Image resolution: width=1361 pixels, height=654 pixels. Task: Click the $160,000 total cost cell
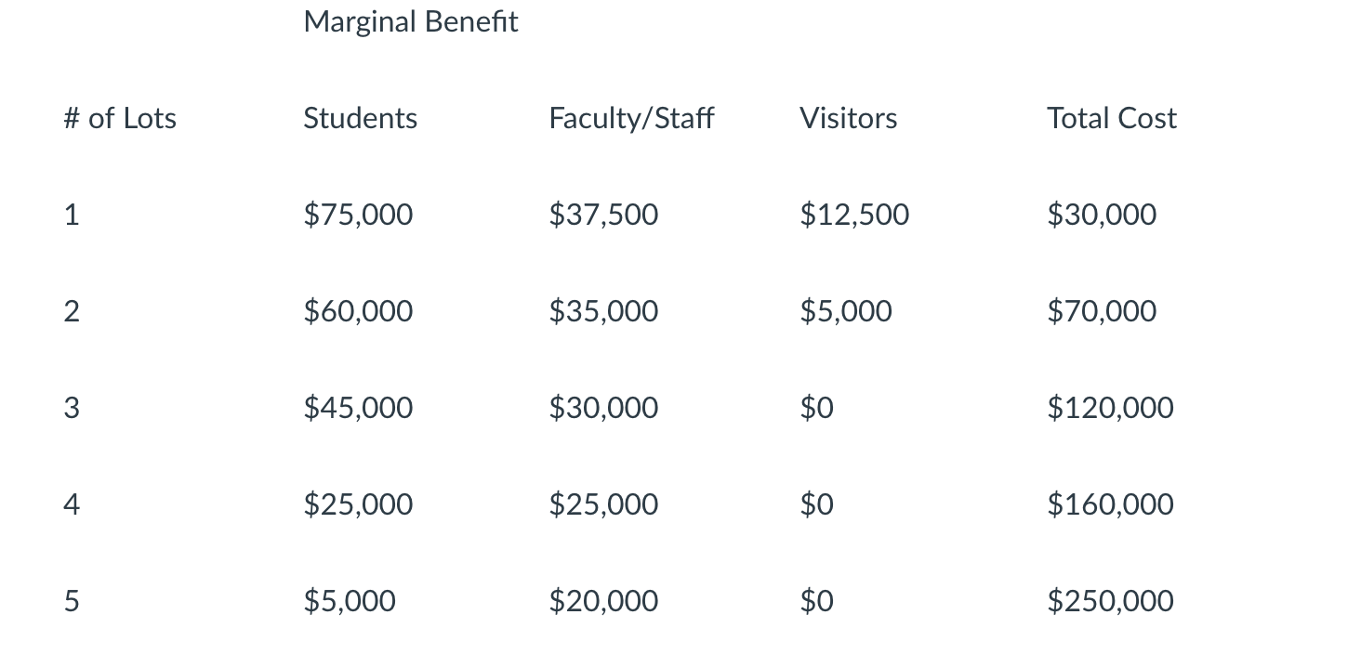pyautogui.click(x=1110, y=504)
